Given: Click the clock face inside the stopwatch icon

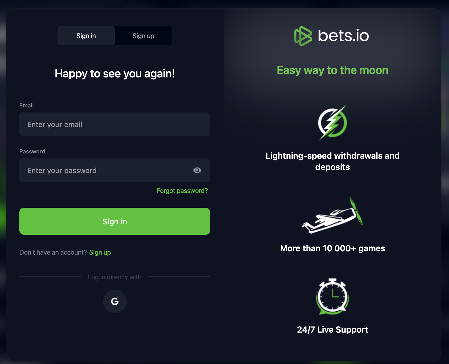Looking at the screenshot, I should [x=332, y=298].
